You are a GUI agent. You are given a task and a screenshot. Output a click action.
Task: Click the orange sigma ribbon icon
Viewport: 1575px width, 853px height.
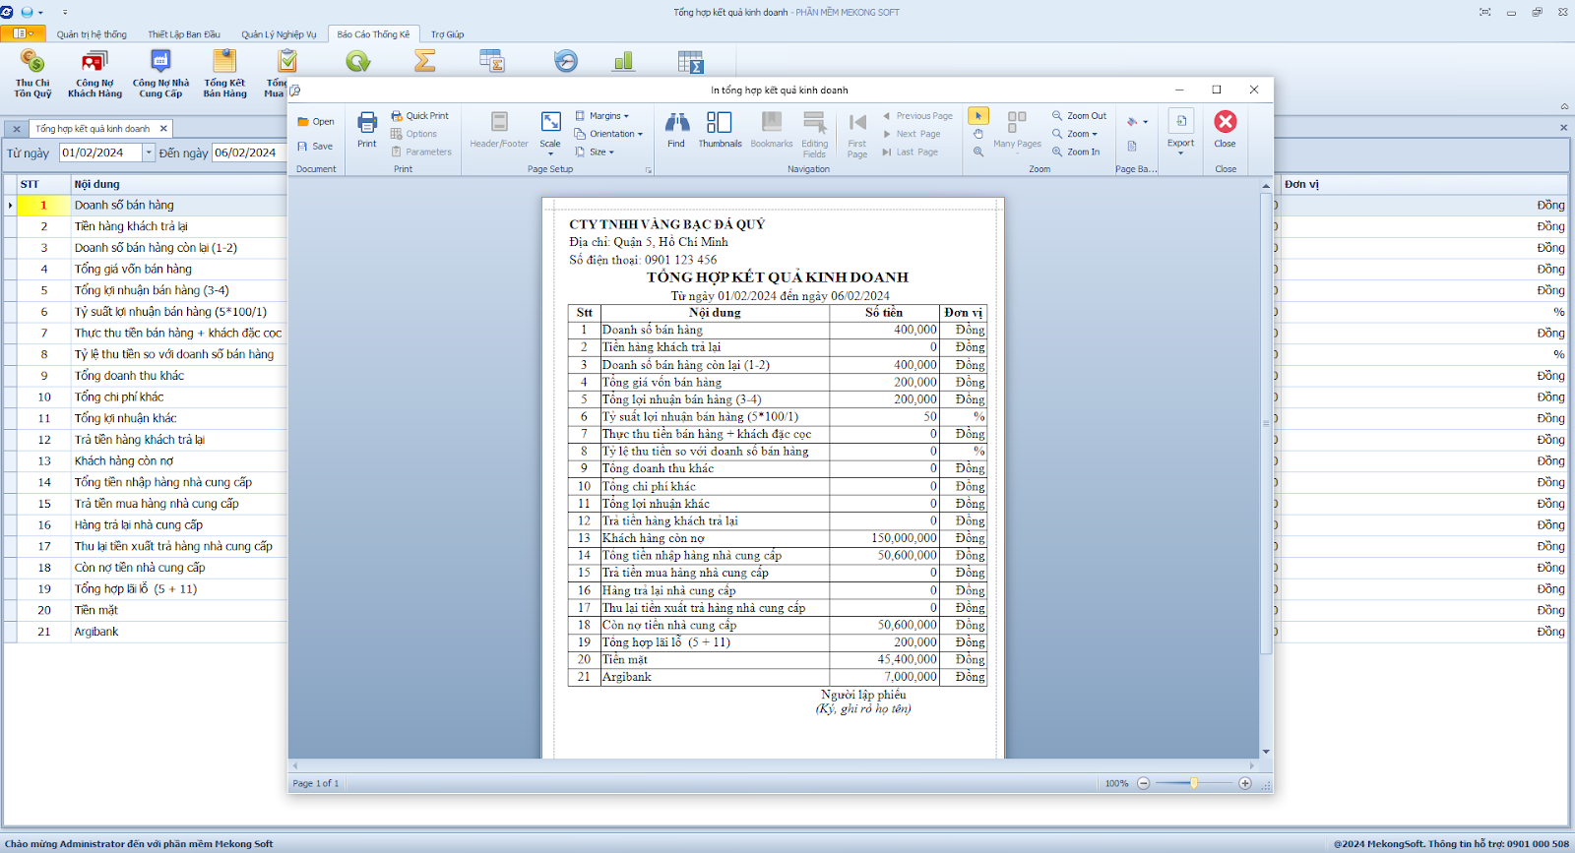click(424, 61)
